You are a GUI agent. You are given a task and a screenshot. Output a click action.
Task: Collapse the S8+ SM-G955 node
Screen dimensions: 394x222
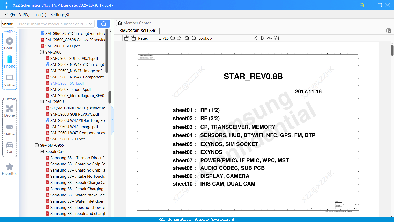[x=37, y=145]
